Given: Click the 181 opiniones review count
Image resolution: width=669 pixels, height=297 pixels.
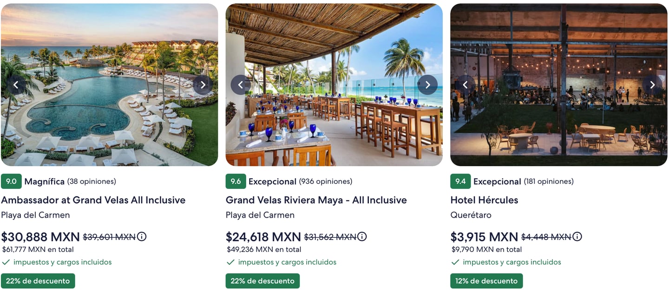Looking at the screenshot, I should coord(549,181).
